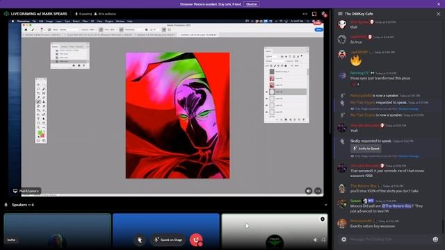Open the Photoshop Edit menu
Image resolution: width=445 pixels, height=250 pixels.
pos(41,22)
